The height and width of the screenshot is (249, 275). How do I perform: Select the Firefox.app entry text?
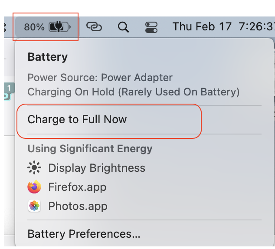click(77, 187)
